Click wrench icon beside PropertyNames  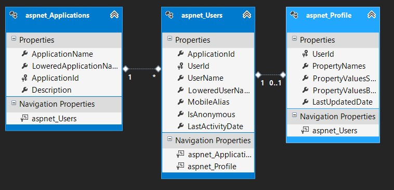(x=305, y=66)
